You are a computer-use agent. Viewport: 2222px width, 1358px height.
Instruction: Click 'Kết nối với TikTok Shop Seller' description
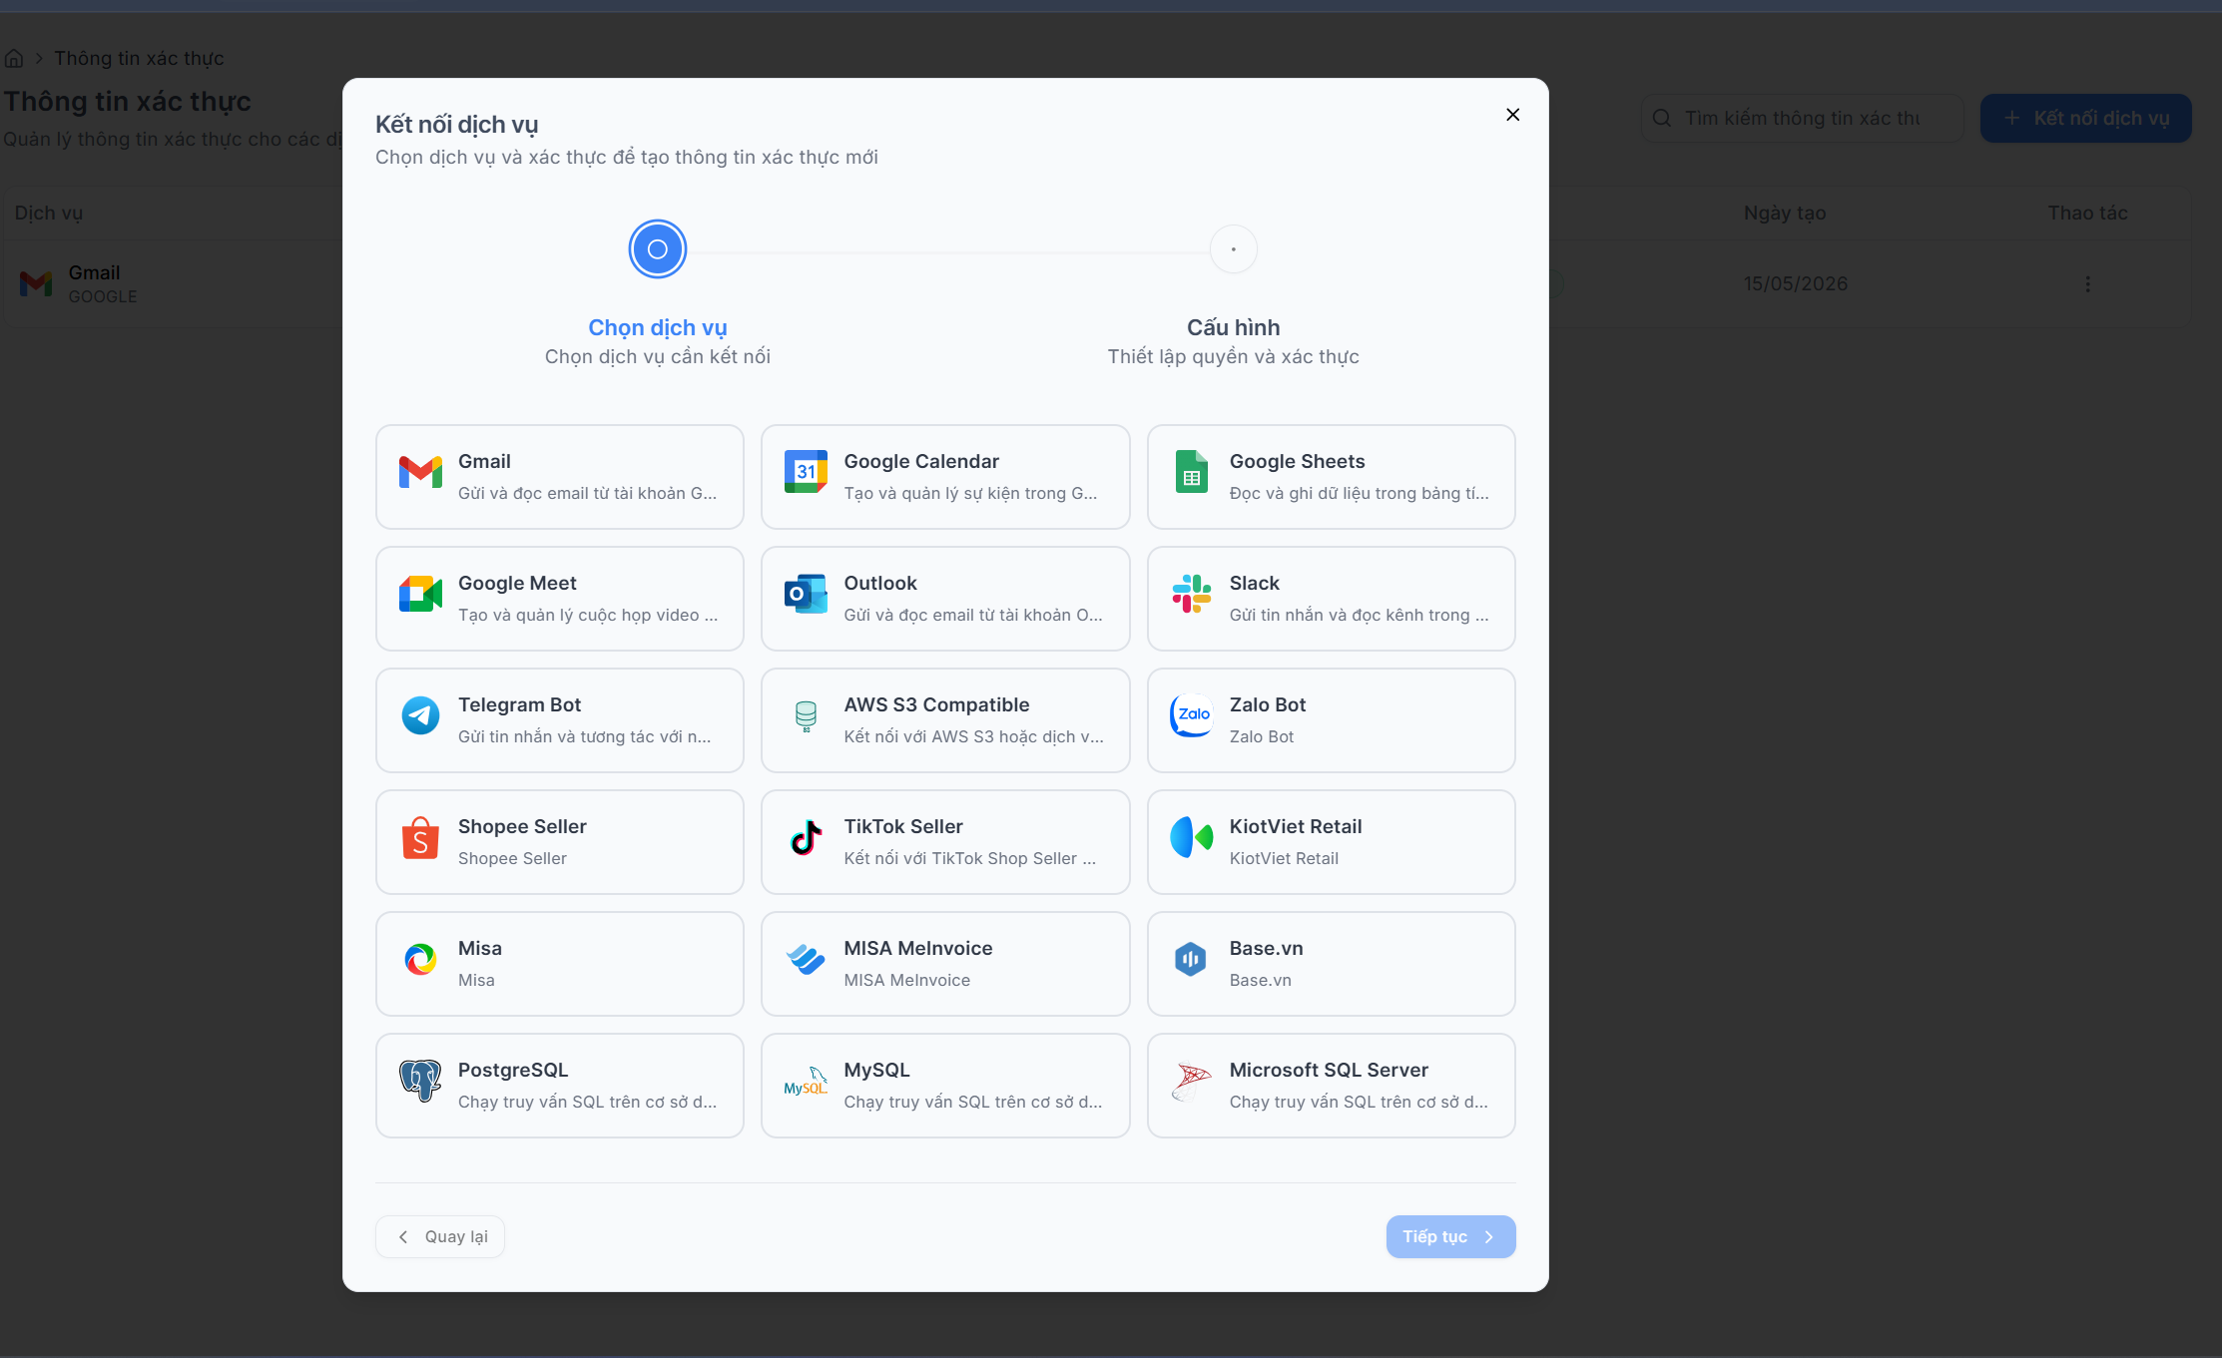(969, 858)
